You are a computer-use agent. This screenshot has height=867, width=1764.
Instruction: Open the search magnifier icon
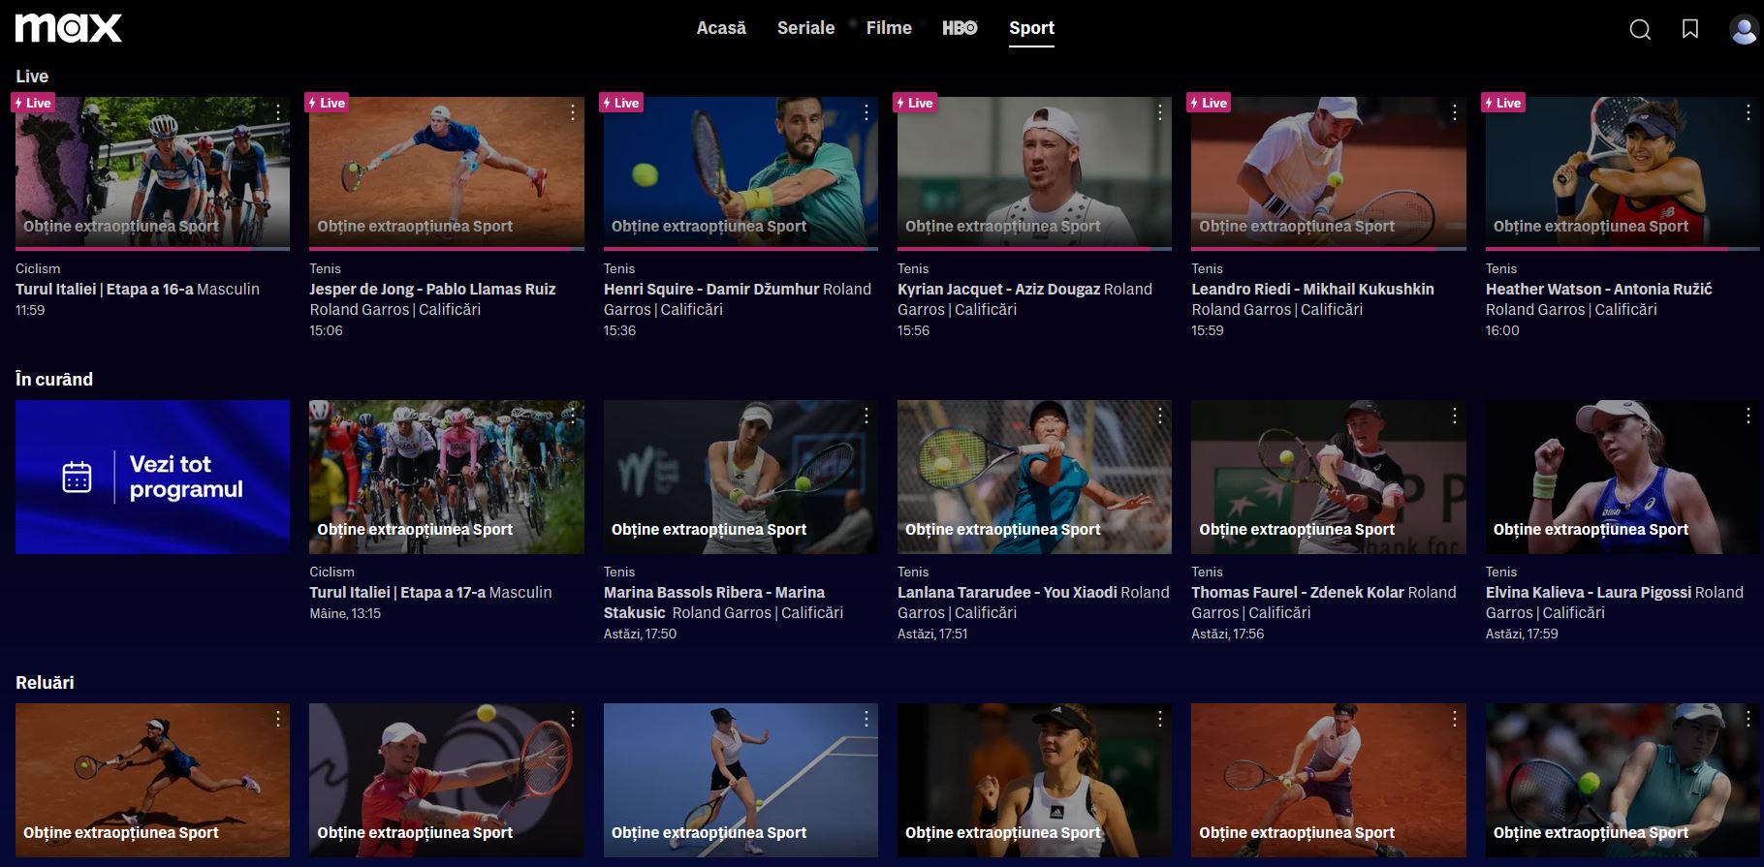[x=1640, y=30]
